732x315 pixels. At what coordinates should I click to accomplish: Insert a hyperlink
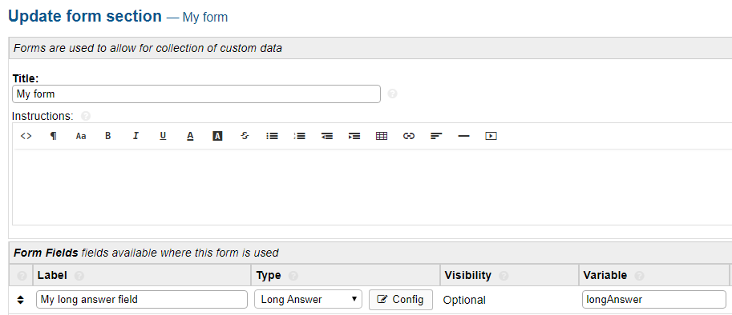(408, 136)
